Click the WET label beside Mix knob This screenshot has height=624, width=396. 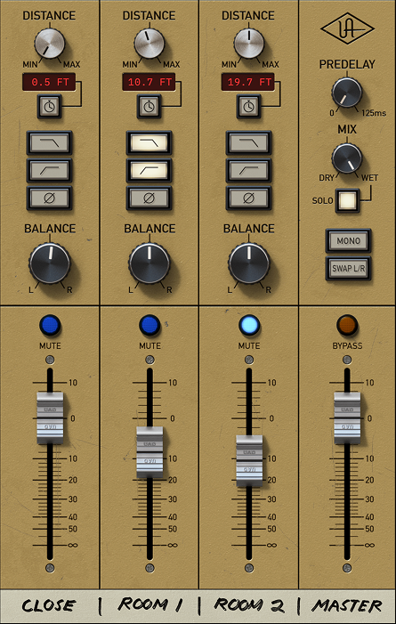[x=369, y=178]
